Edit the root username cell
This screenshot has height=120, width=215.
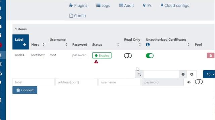53,55
